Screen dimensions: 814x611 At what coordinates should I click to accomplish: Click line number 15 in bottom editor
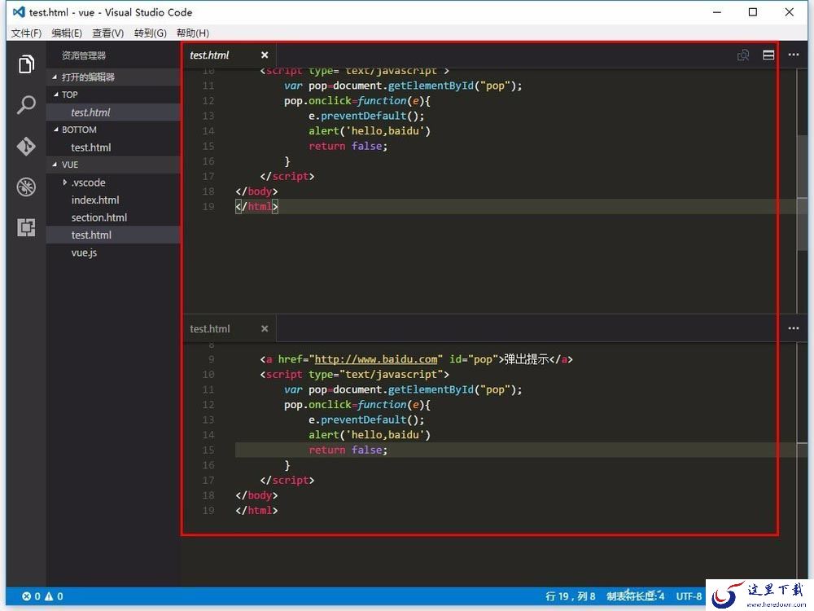click(208, 450)
